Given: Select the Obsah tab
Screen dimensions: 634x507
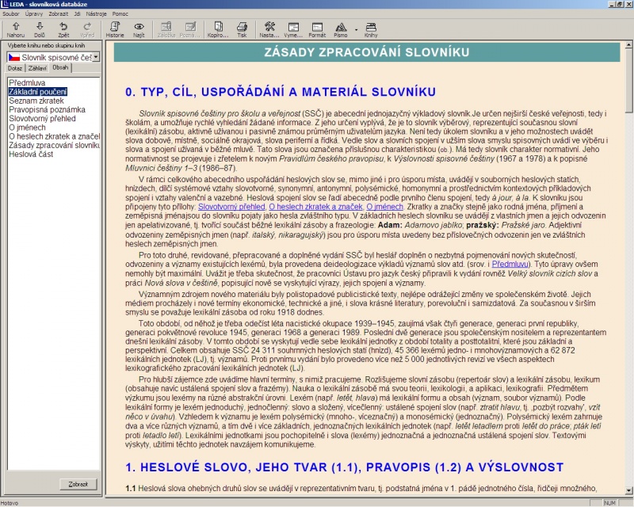Looking at the screenshot, I should click(x=60, y=67).
